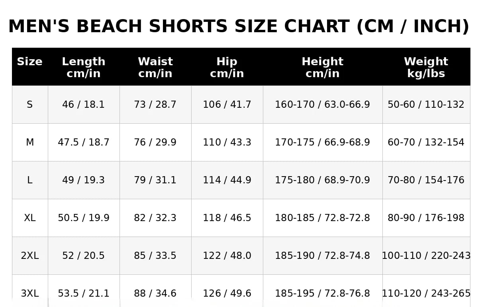Click the 76 / 29.9 waist cell

tap(155, 142)
